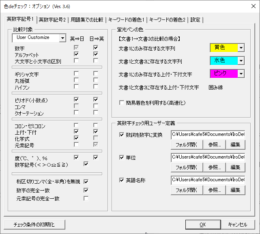Enable the 簡易着色を利用する checkbox
Viewport: 260px width, 234px height.
pyautogui.click(x=122, y=103)
